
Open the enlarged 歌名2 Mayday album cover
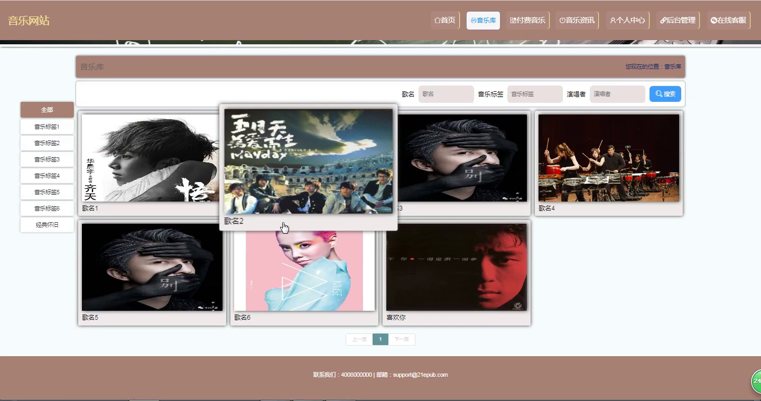coord(309,161)
